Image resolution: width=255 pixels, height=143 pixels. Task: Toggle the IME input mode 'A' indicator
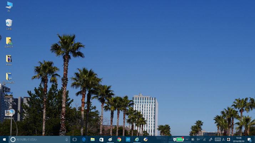(x=223, y=139)
